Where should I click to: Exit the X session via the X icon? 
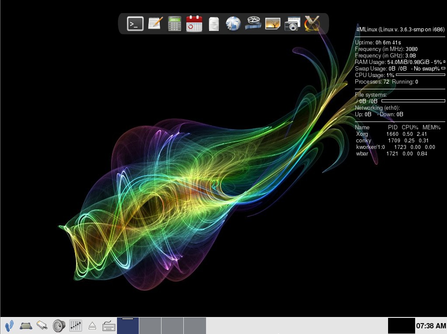pos(311,24)
